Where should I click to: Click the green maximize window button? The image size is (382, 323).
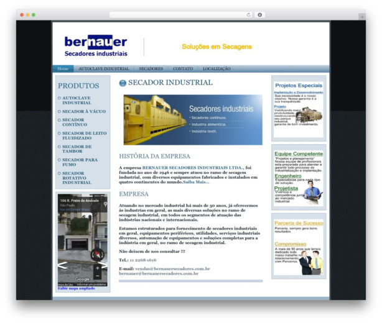pos(34,15)
